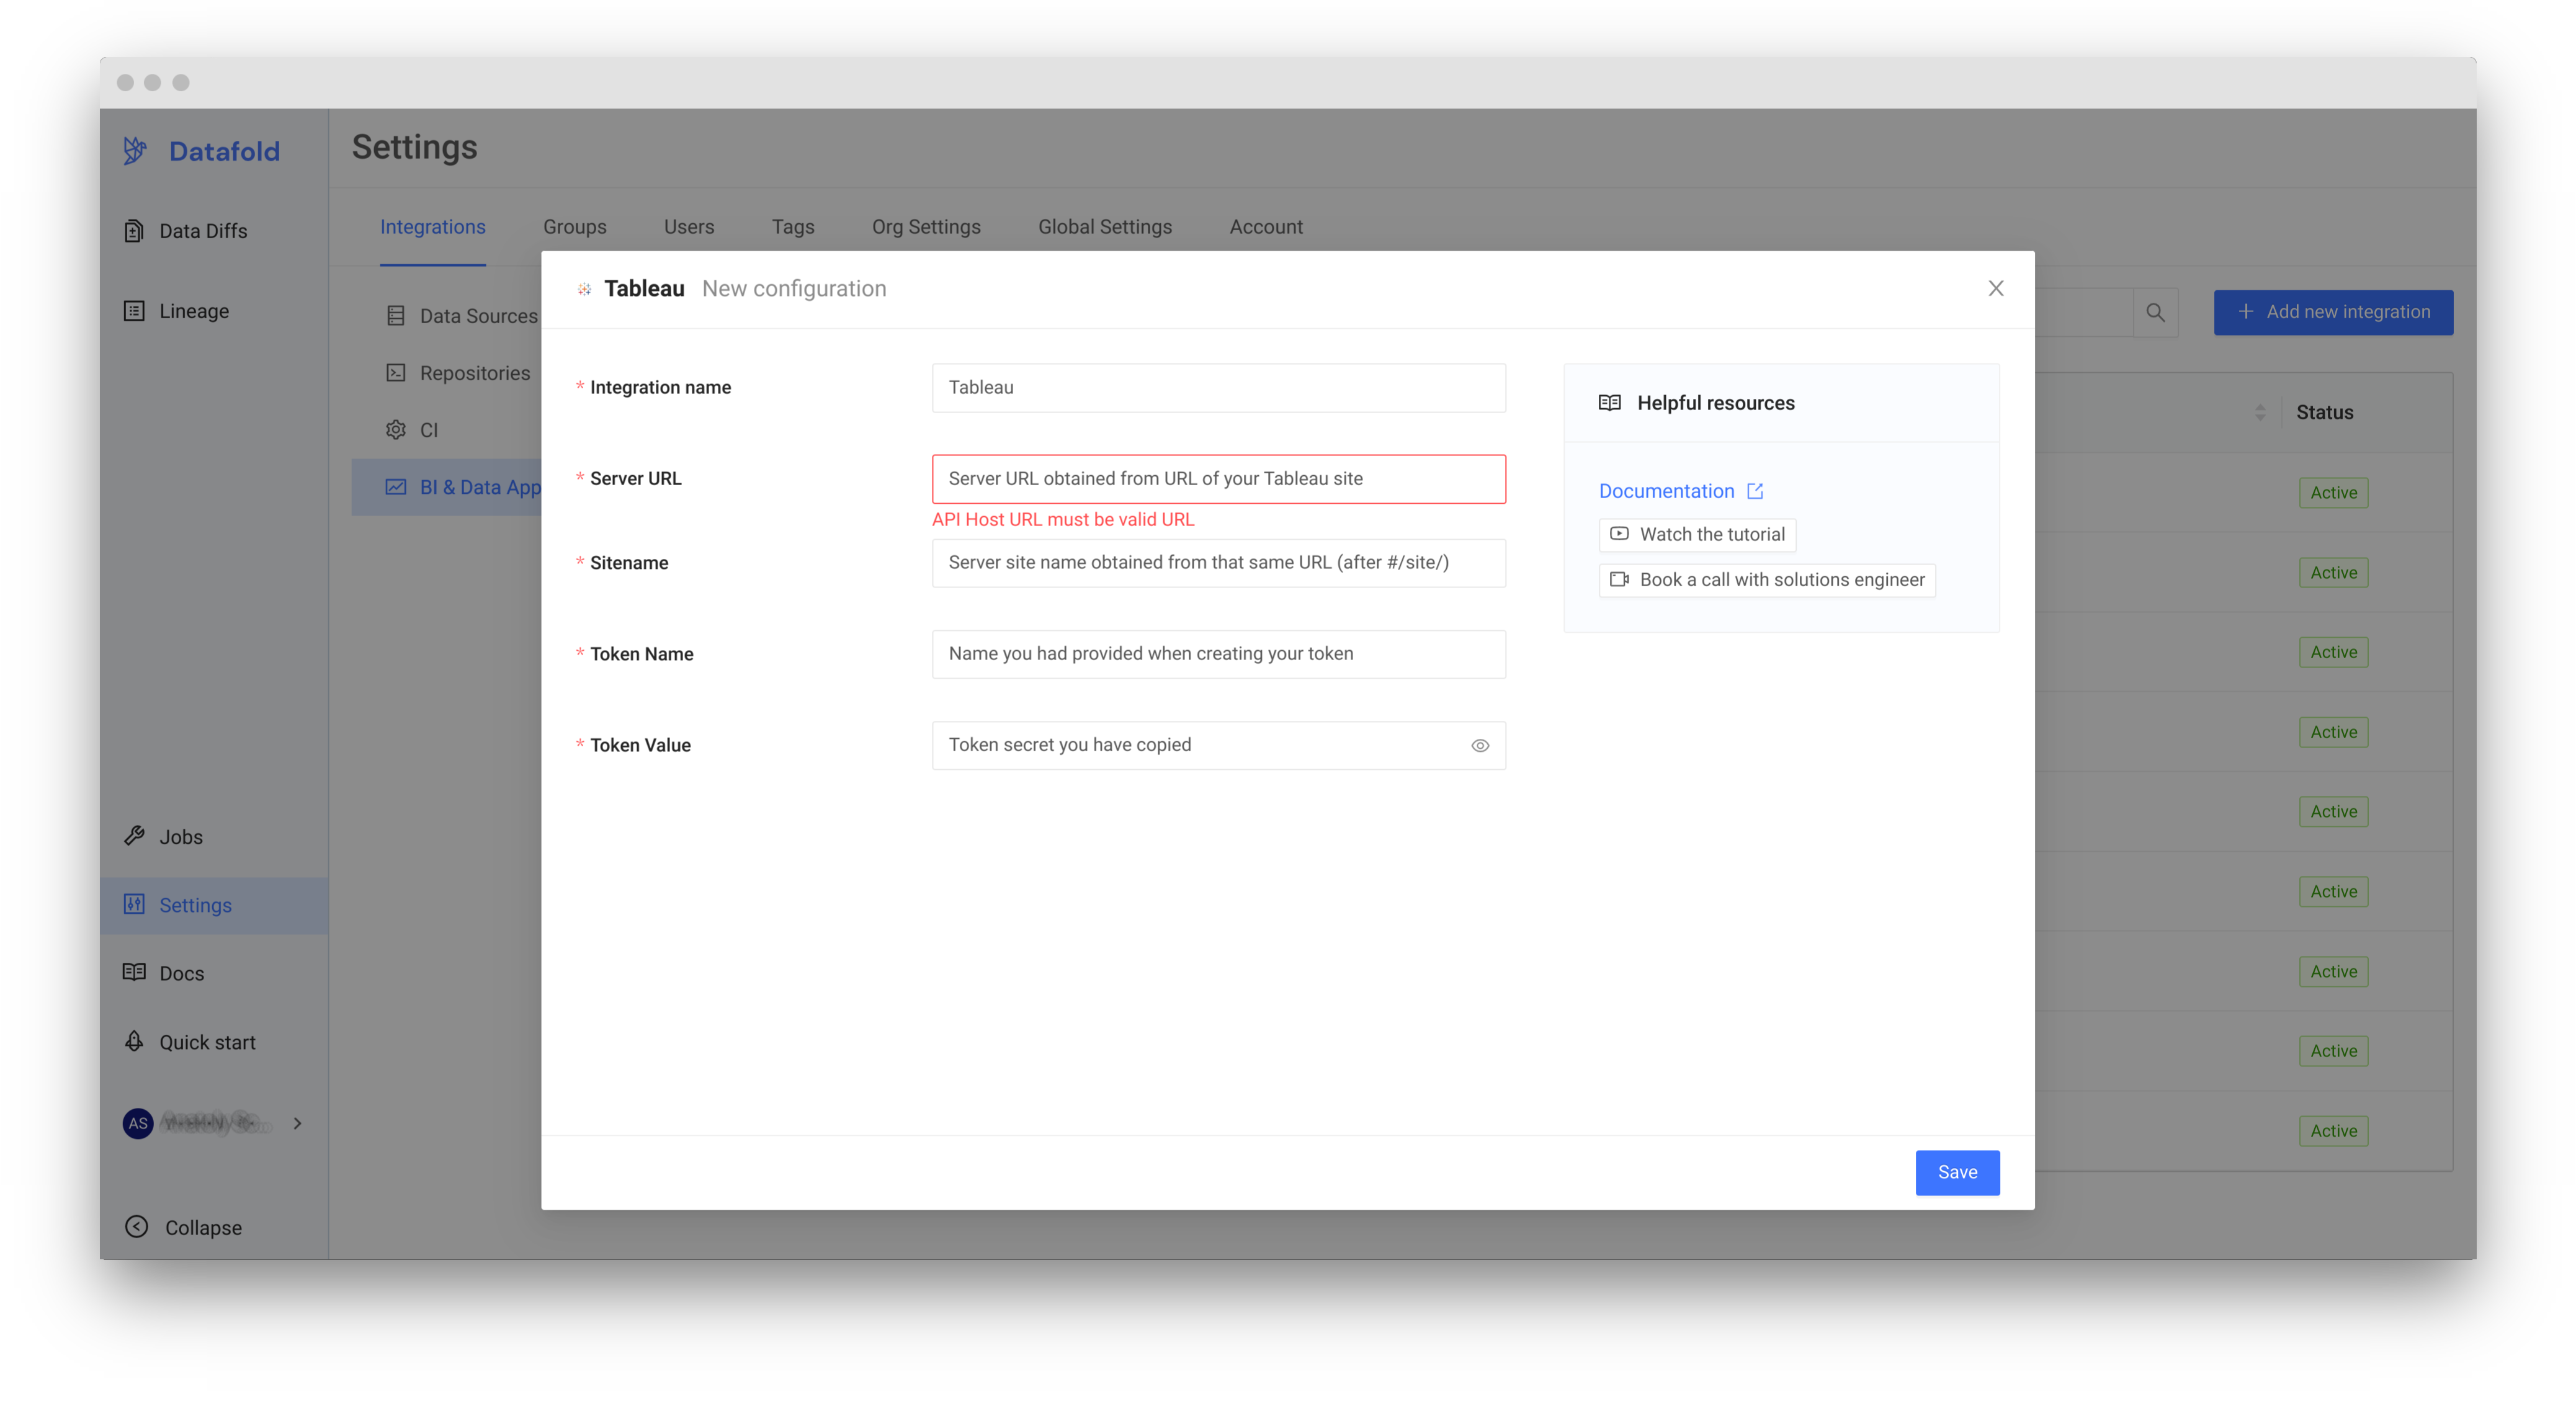This screenshot has height=1402, width=2576.
Task: Open the Jobs wrench icon
Action: pos(134,836)
